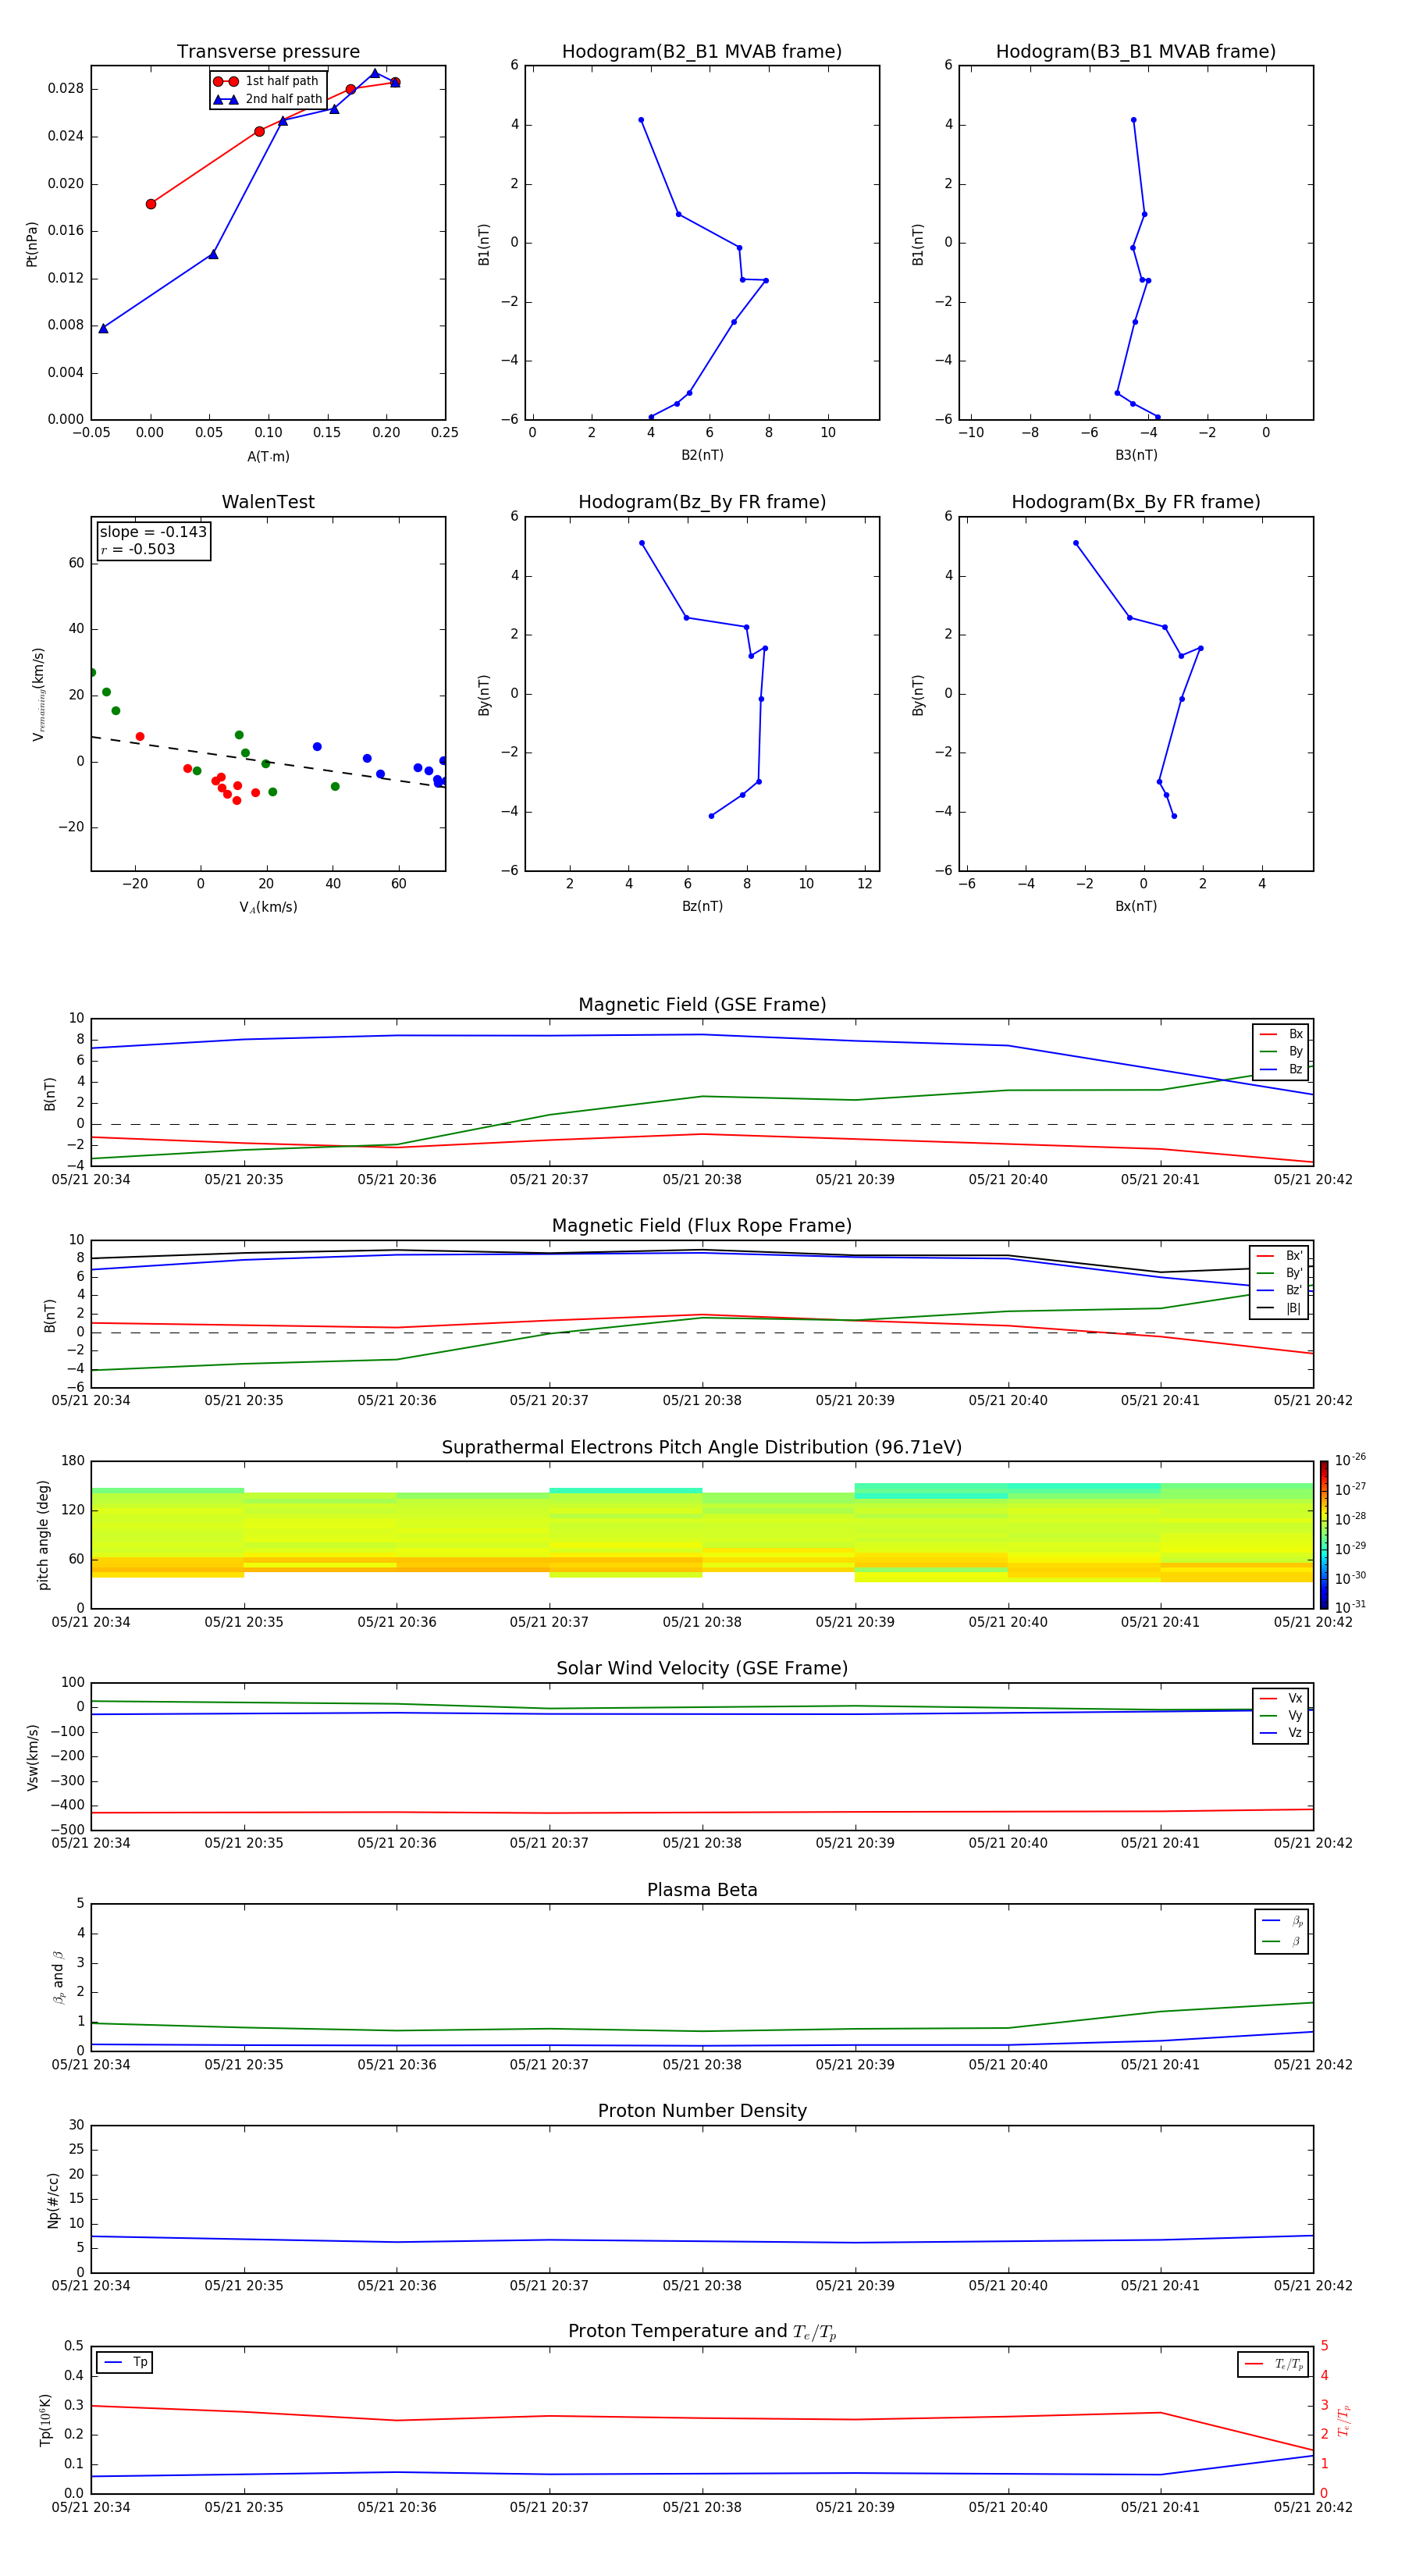
Task: Click the 'Magnetic Field (Flux Rope Frame)' title
Action: point(702,1226)
